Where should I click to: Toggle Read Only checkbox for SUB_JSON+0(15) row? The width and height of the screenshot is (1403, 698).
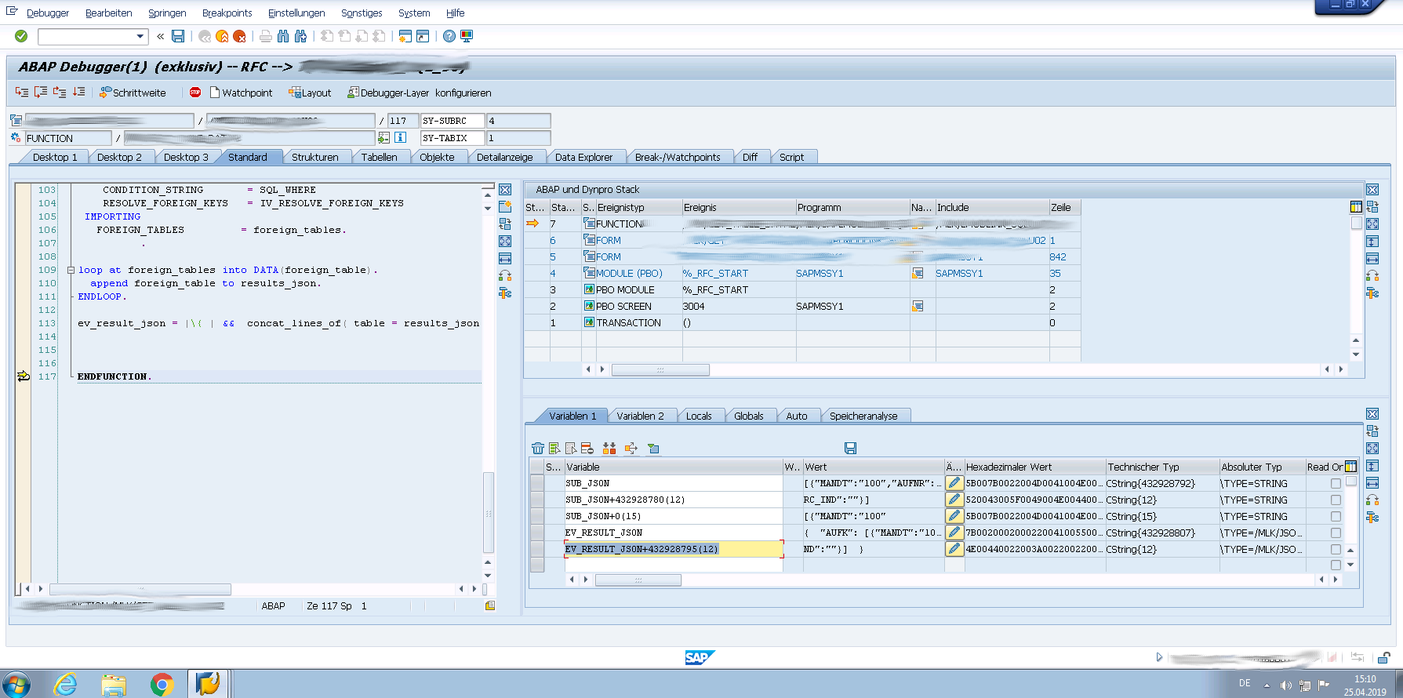tap(1336, 517)
